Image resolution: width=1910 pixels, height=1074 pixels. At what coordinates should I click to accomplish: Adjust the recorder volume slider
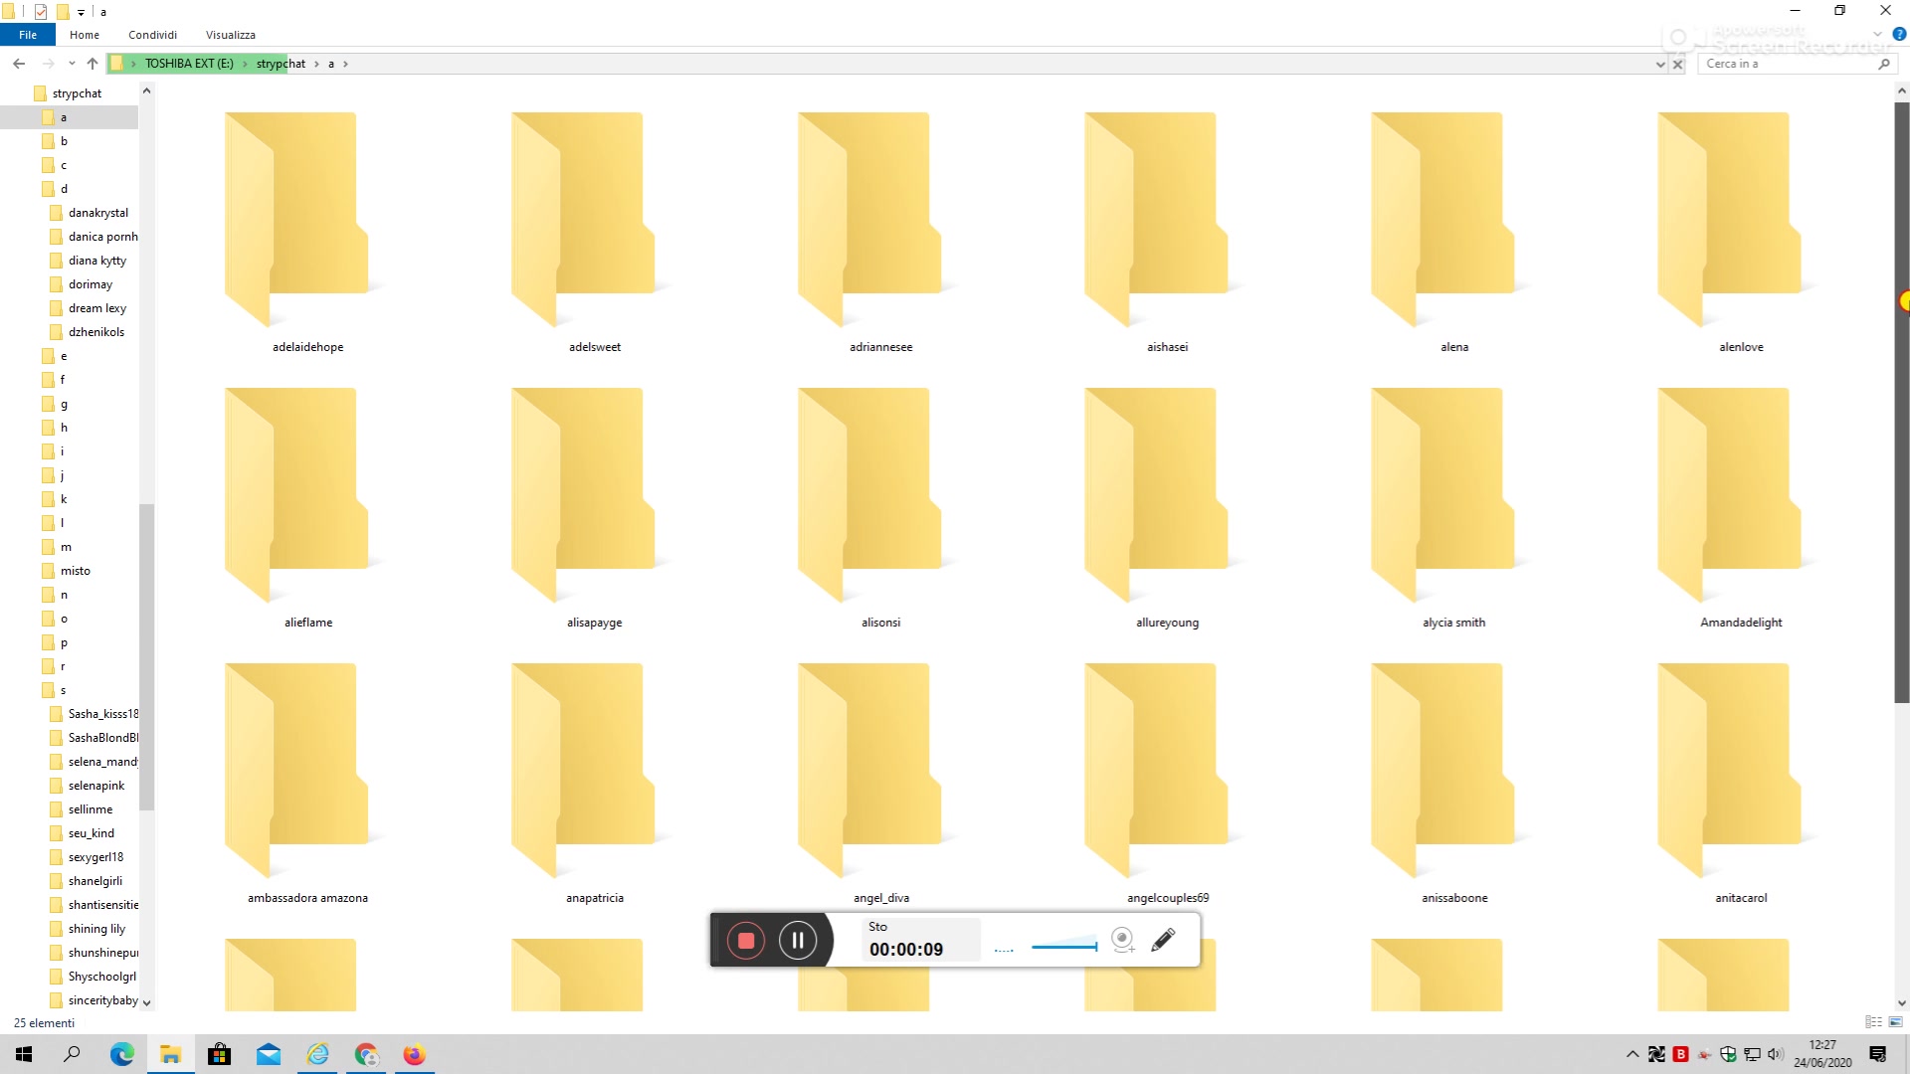tap(1064, 946)
